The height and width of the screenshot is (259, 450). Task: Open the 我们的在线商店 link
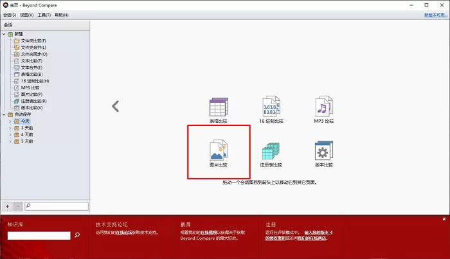312,238
